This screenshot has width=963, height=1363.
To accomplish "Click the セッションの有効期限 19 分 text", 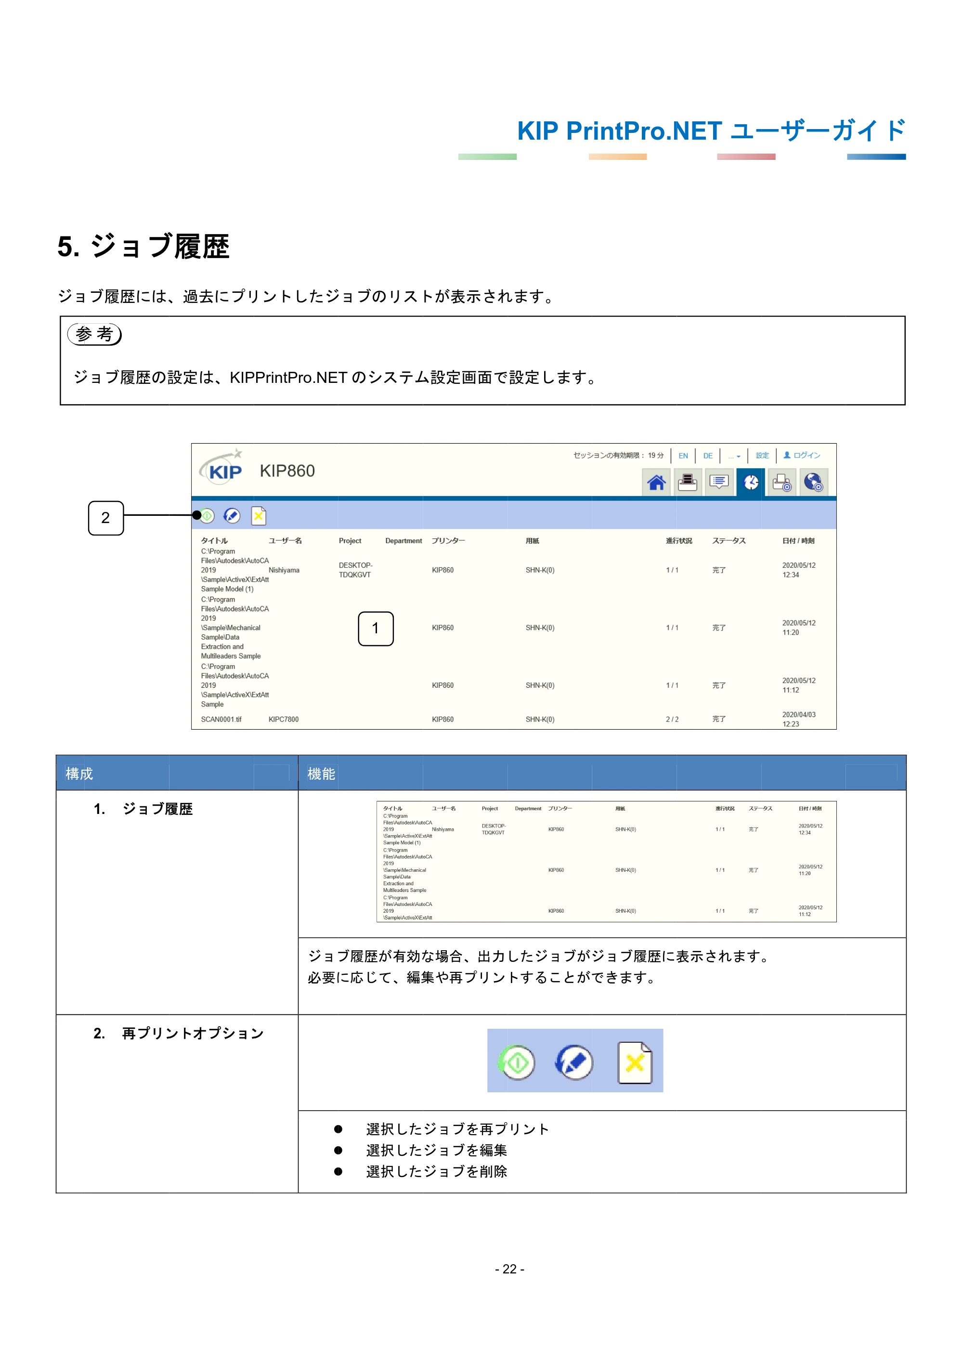I will (x=618, y=455).
